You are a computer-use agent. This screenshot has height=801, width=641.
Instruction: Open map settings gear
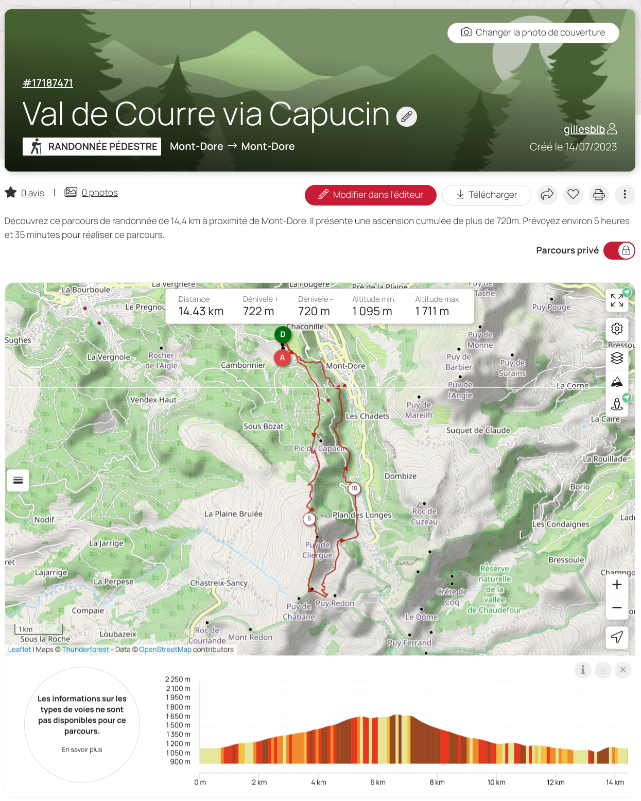[x=617, y=329]
